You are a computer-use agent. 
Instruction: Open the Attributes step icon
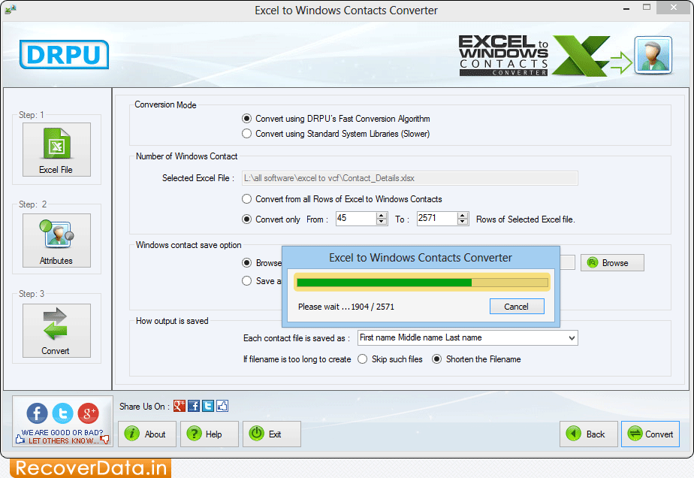pyautogui.click(x=56, y=240)
